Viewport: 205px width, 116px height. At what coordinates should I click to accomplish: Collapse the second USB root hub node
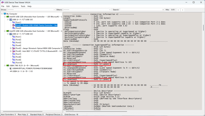pyautogui.click(x=8, y=34)
